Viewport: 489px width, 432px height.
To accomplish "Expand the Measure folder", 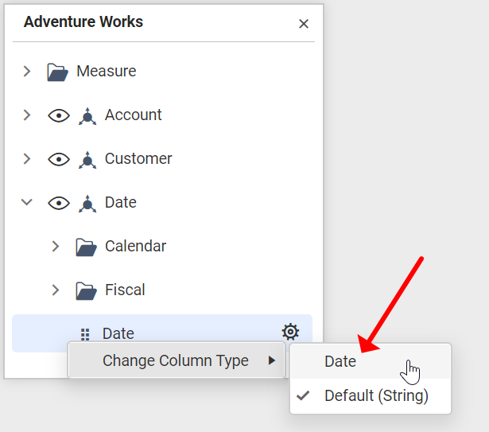I will pos(27,71).
